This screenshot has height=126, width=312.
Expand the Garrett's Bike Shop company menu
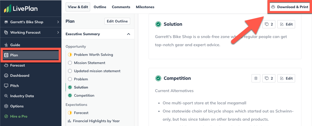click(31, 22)
